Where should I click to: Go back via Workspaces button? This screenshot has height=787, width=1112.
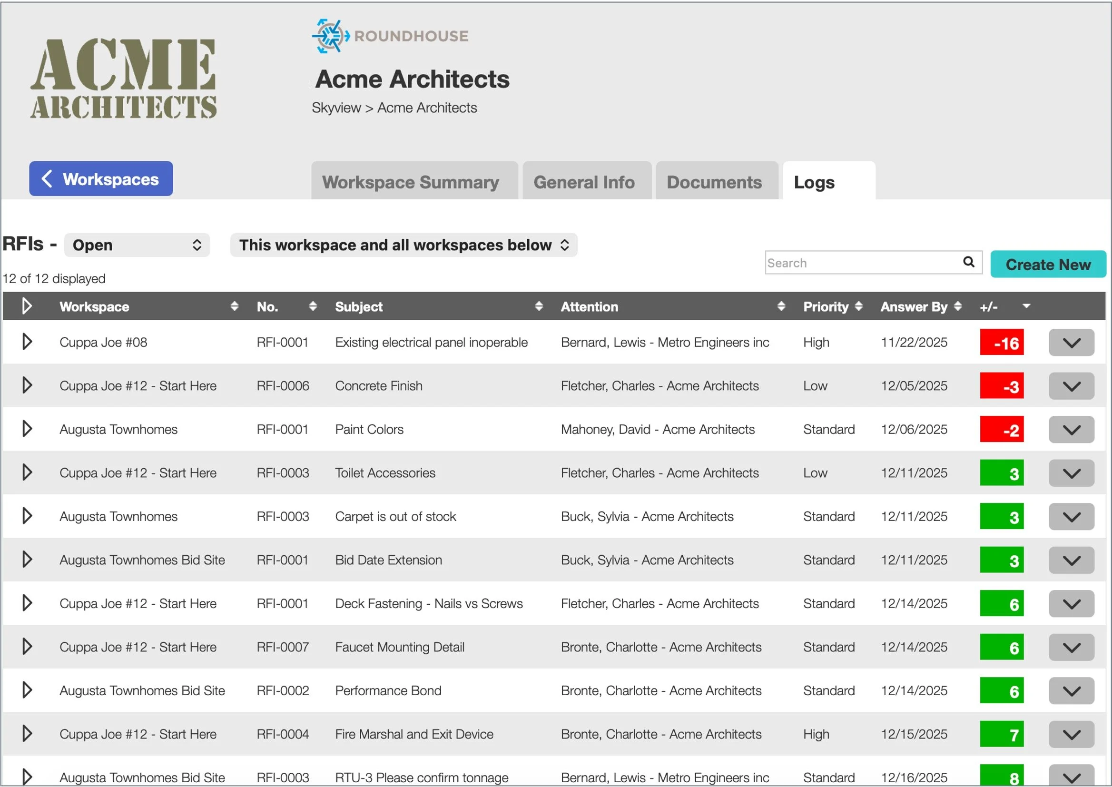coord(101,179)
